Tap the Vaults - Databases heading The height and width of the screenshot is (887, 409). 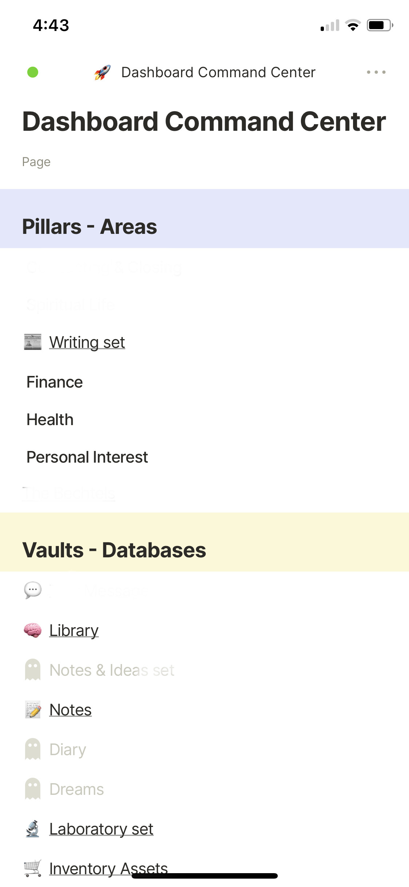coord(114,550)
